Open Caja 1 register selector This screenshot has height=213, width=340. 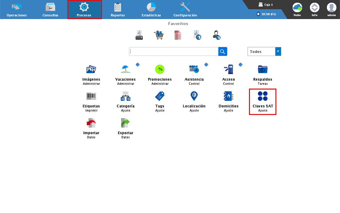tap(265, 5)
